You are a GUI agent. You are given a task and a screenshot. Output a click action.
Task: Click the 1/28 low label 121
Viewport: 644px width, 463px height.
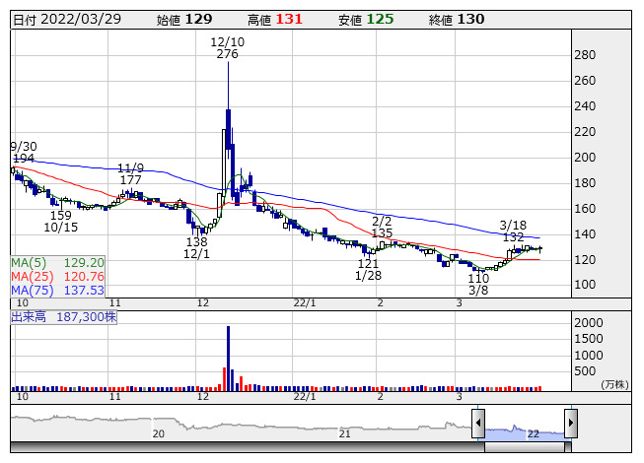coord(368,264)
